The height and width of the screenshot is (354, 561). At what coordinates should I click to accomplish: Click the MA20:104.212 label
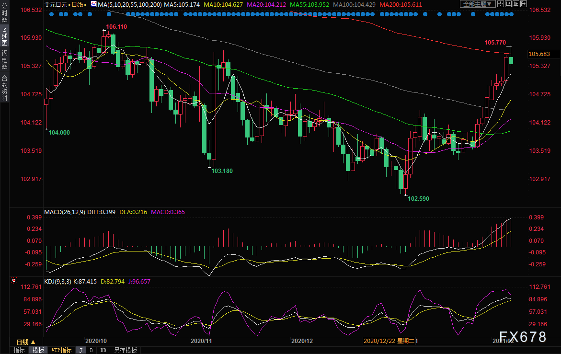click(266, 5)
